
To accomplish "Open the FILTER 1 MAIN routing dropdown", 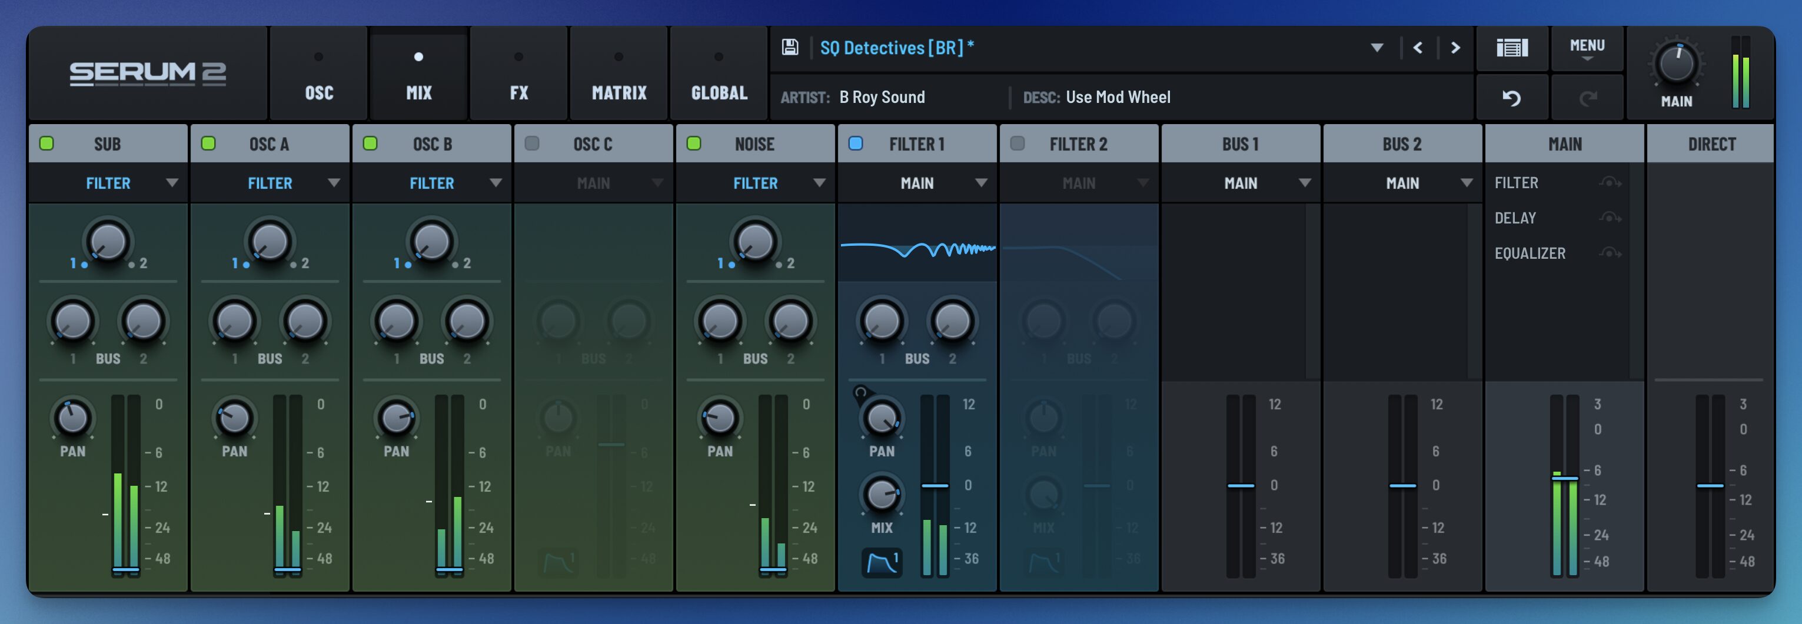I will [x=917, y=183].
